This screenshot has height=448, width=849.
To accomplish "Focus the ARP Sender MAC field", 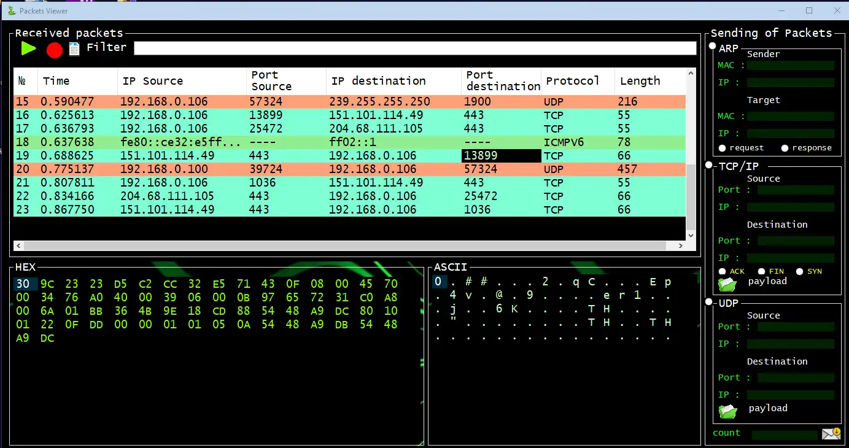I will tap(791, 65).
